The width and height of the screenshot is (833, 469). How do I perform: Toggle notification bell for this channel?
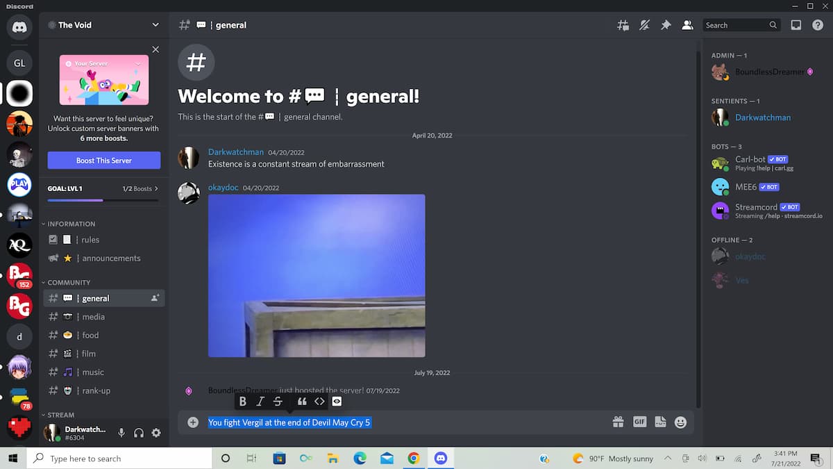pyautogui.click(x=644, y=24)
